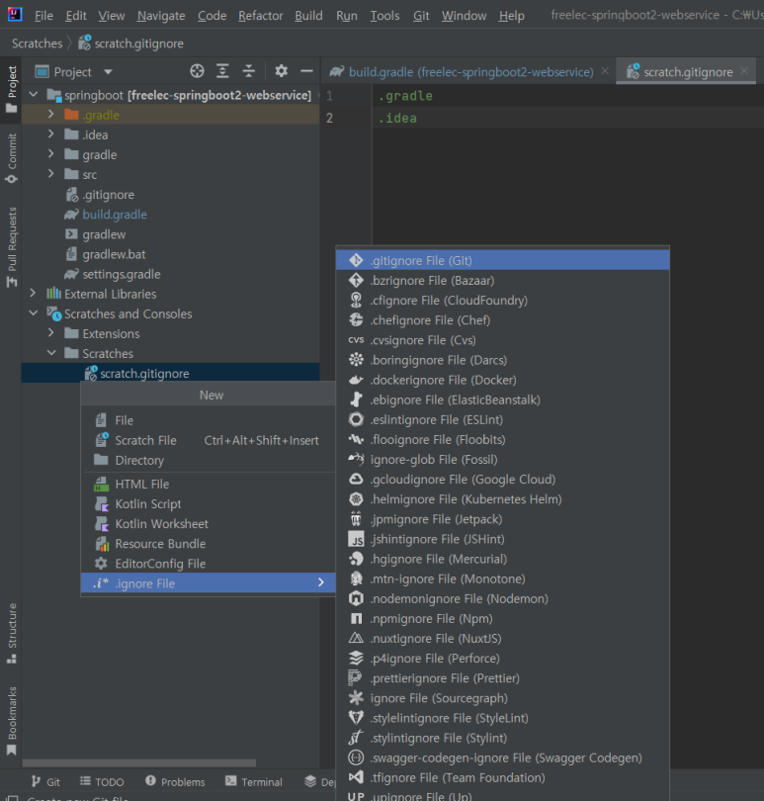Open the Project view dropdown arrow
Screen dimensions: 764x801
108,71
